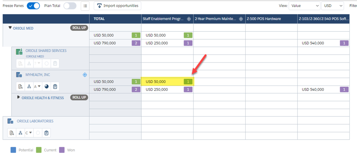Open Oriole Shared Services document search icon
Screen dimensions: 357x156
[x=20, y=64]
